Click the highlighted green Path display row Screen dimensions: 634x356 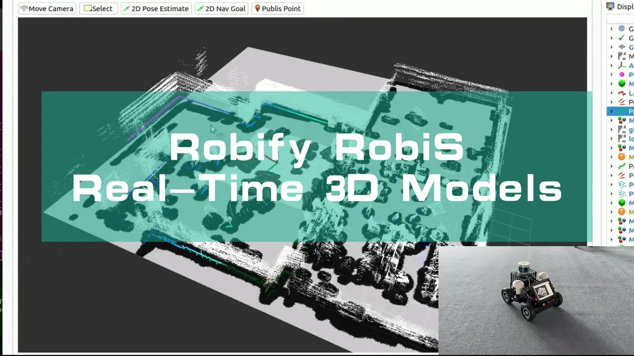tap(621, 111)
